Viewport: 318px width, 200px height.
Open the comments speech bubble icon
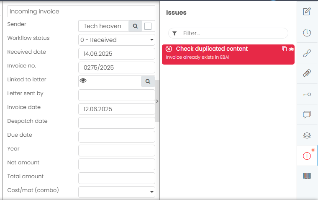(x=307, y=114)
